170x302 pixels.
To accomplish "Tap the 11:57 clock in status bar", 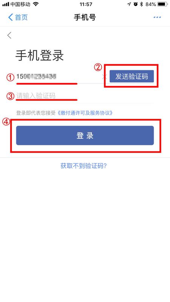I will [x=86, y=4].
